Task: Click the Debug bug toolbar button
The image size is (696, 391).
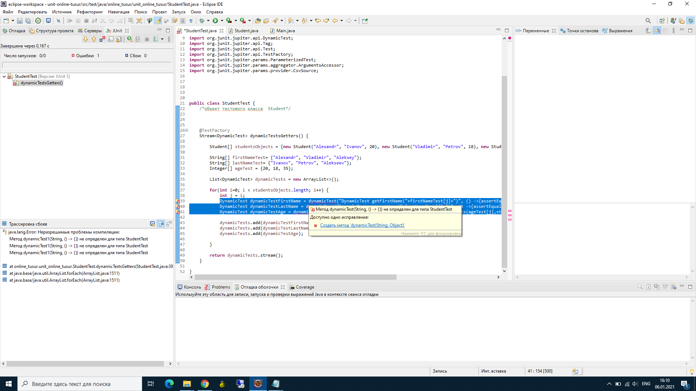Action: (x=202, y=21)
